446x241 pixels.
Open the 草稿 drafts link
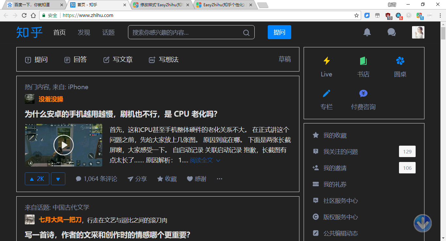coord(285,59)
